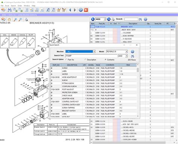Image resolution: width=178 pixels, height=144 pixels.
Task: Select FOOT VALVE KIT result row
Action: 94,89
